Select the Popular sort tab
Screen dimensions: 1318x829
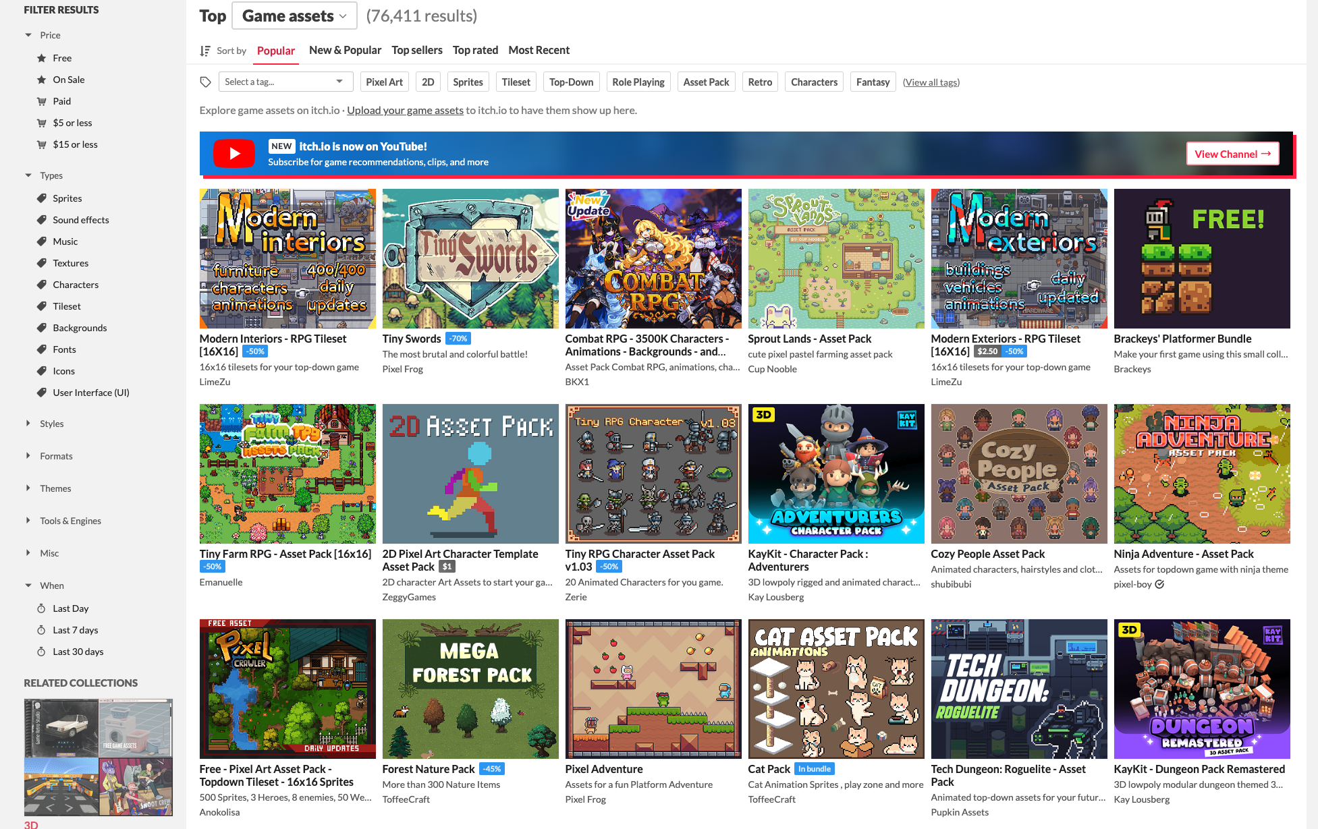click(x=276, y=51)
